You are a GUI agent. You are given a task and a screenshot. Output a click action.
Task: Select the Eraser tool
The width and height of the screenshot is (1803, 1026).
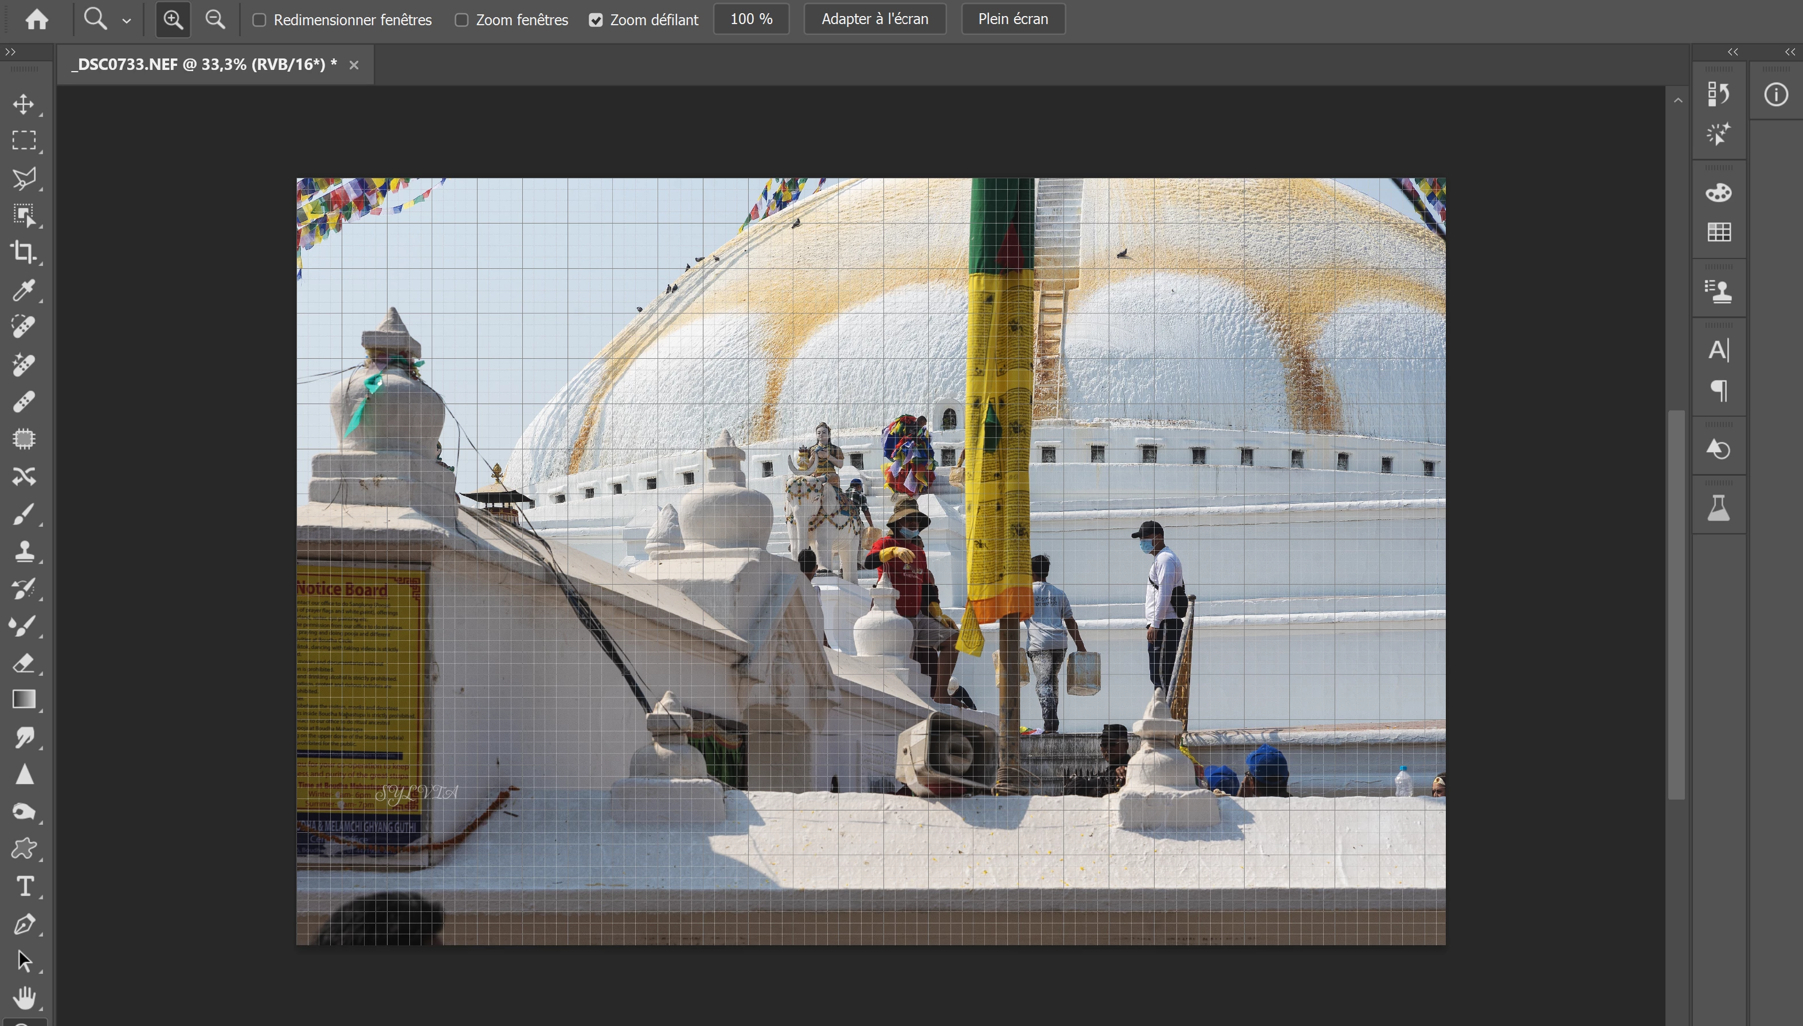(24, 663)
